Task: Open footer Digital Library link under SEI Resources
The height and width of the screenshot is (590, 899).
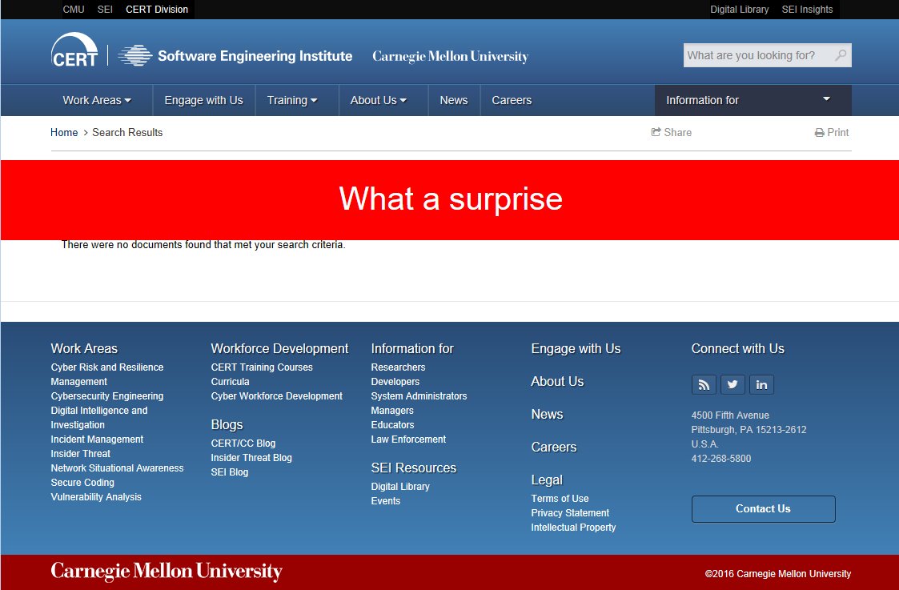Action: pos(400,486)
